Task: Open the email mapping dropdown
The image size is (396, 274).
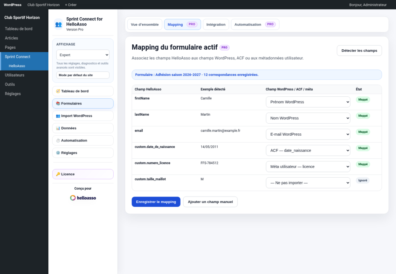Action: tap(308, 134)
